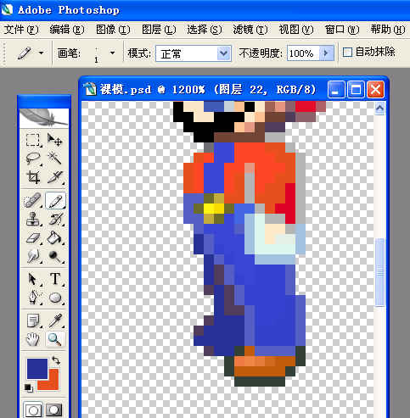
Task: Select the Smudge tool
Action: 33,256
